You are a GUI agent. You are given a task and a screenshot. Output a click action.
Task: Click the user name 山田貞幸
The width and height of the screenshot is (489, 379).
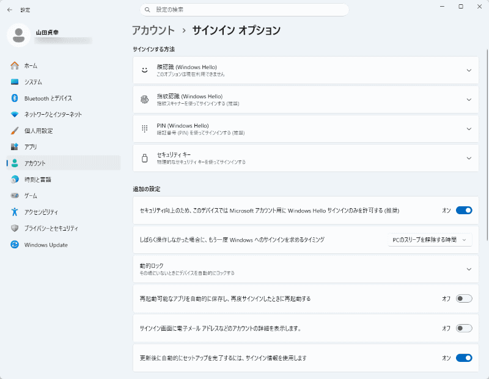pyautogui.click(x=47, y=32)
